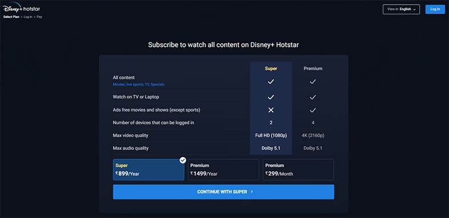
Task: Click Super checkmark for Watch on TV row
Action: (x=271, y=97)
